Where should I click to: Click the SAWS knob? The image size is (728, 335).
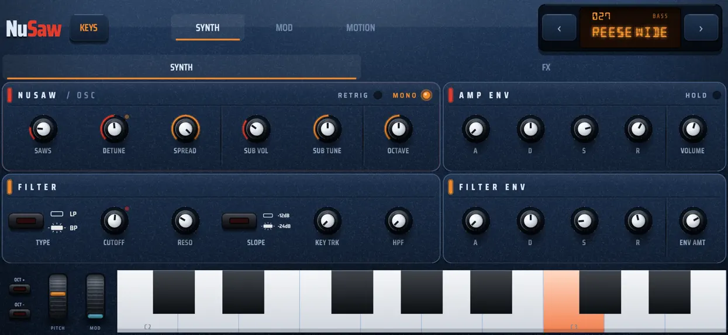(x=43, y=129)
